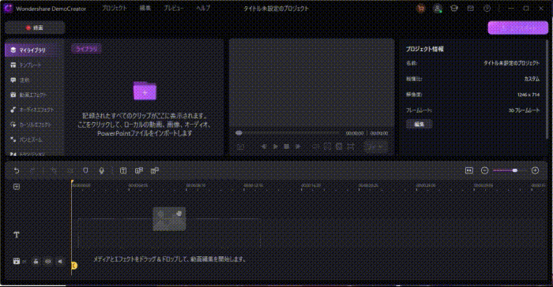The height and width of the screenshot is (287, 553).
Task: Click the 編集 button in project info
Action: point(419,125)
